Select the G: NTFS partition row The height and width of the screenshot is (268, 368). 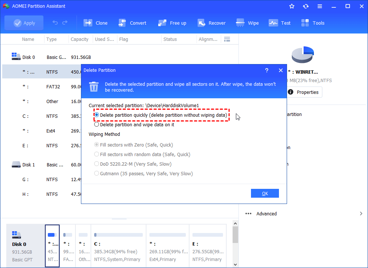tap(42, 180)
